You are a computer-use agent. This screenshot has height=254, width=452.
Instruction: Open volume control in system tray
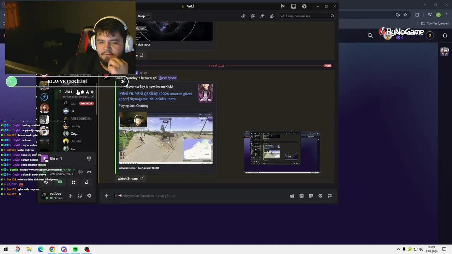click(421, 249)
